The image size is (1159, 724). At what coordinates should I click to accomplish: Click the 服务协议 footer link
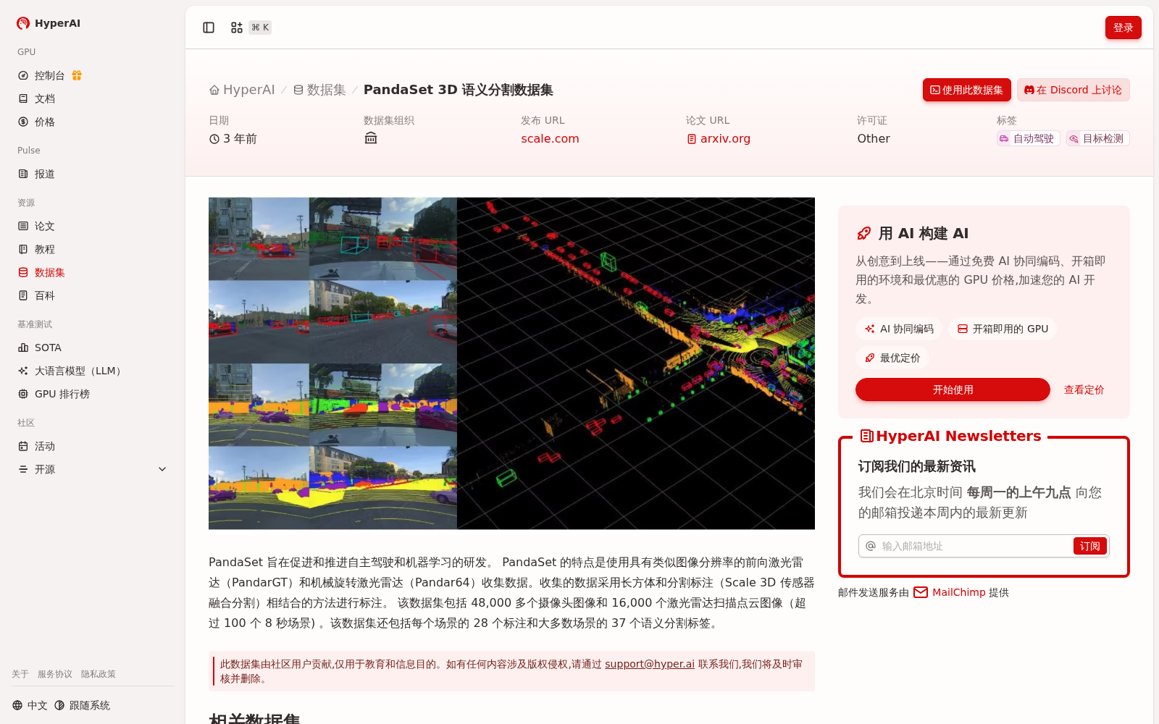coord(55,674)
